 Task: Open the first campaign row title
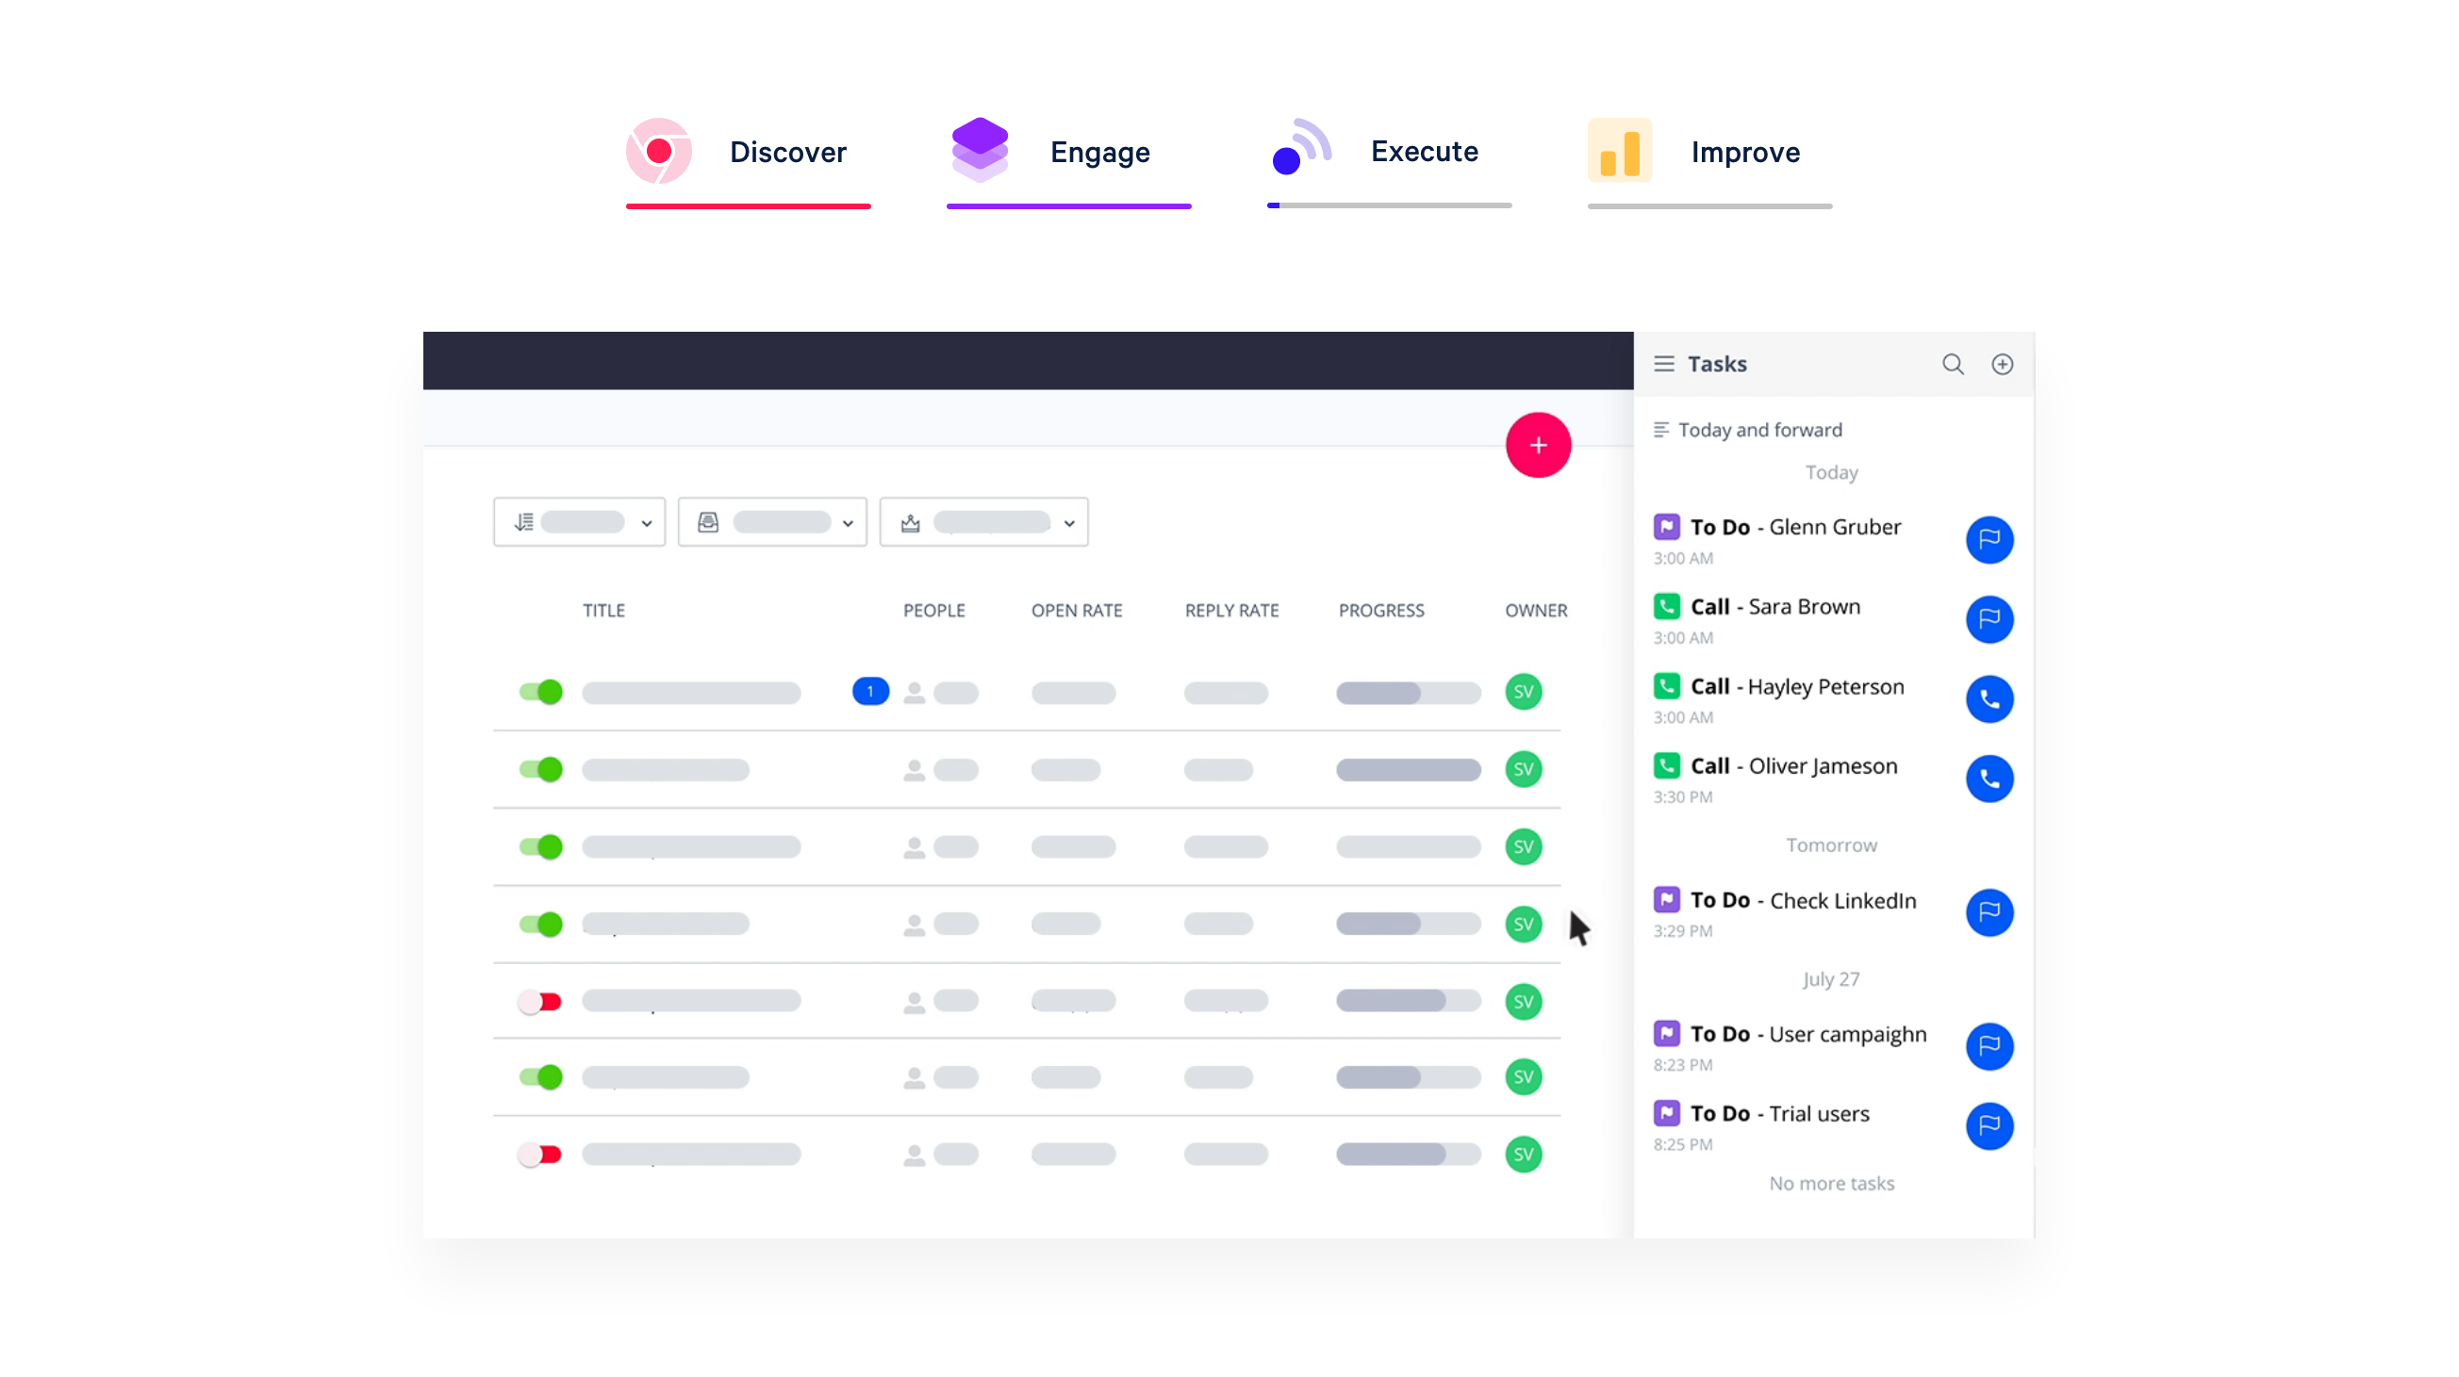click(x=691, y=693)
